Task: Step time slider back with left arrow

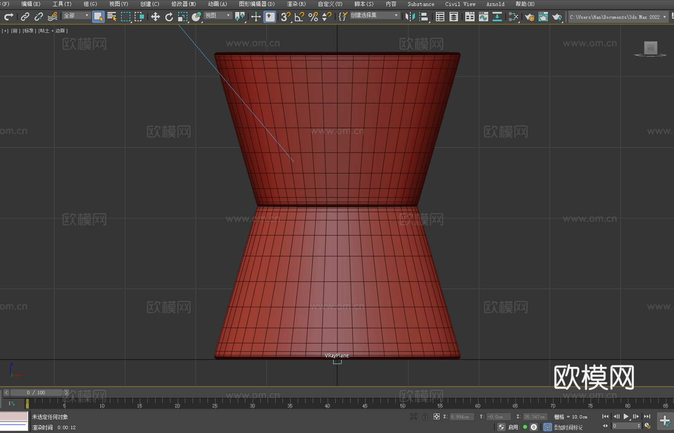Action: click(x=6, y=393)
